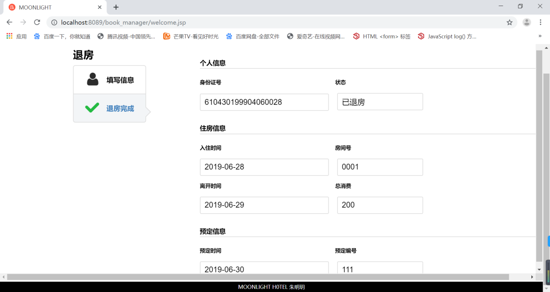The height and width of the screenshot is (292, 550).
Task: Click the 住房信息 section heading
Action: 213,128
